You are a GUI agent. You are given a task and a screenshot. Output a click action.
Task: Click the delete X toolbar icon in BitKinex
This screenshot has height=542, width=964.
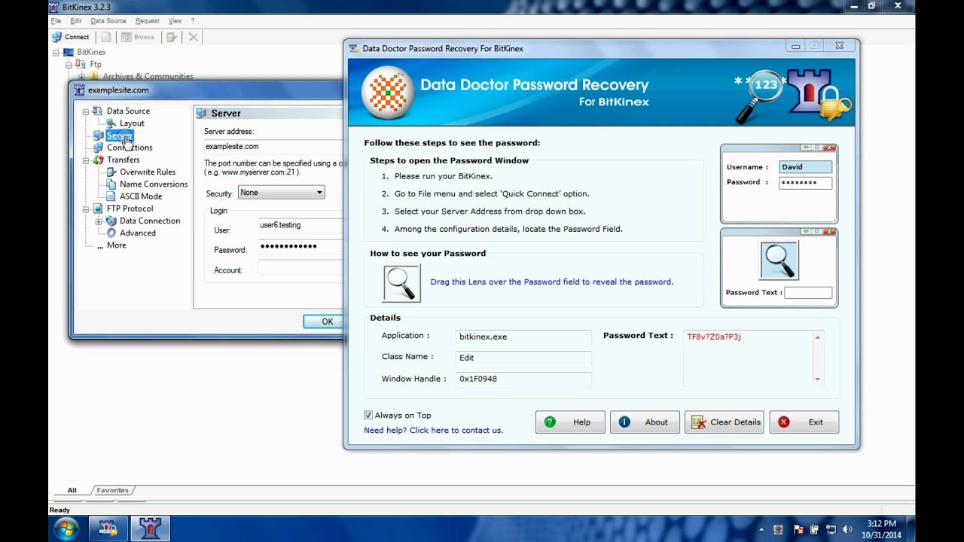click(194, 37)
